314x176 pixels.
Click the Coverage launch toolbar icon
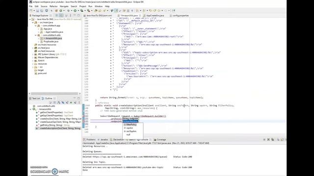[82, 11]
